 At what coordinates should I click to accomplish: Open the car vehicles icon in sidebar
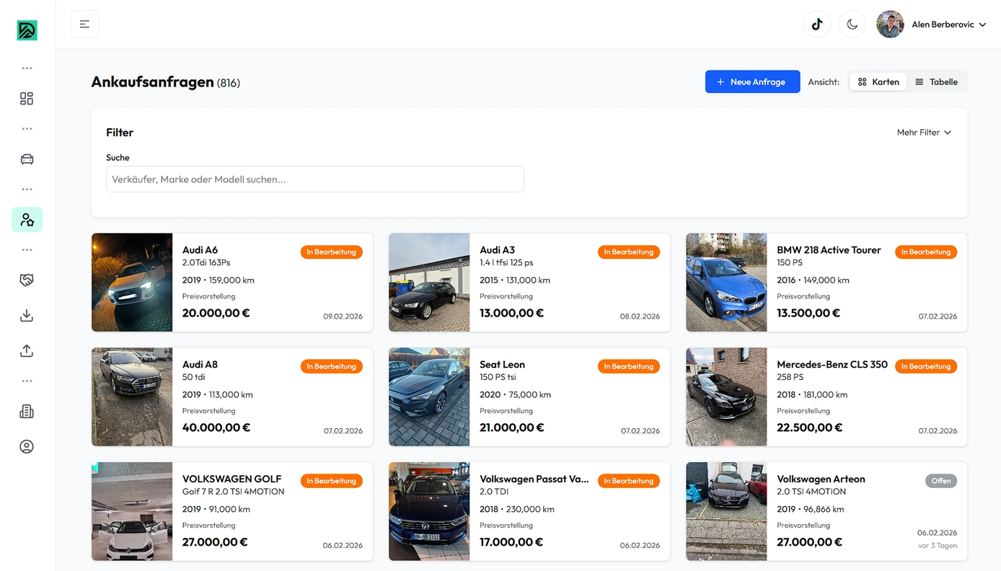pyautogui.click(x=27, y=159)
